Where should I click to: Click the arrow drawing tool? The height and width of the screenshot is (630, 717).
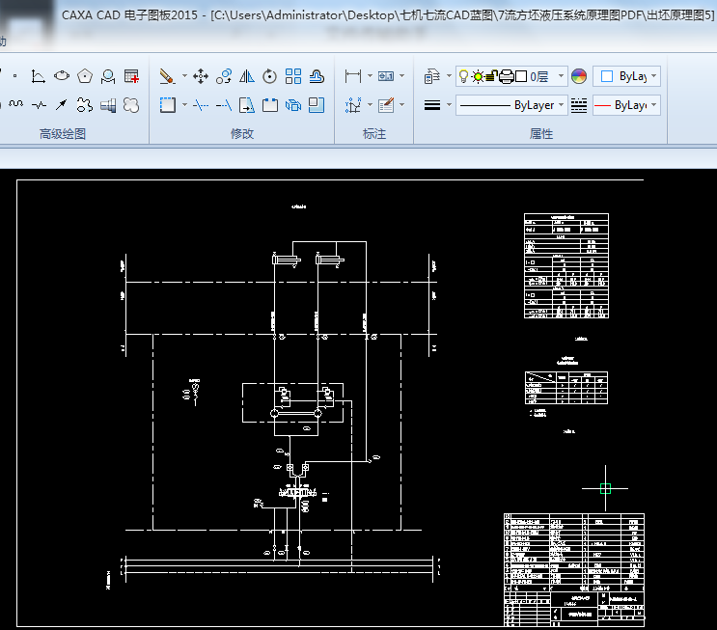pos(61,104)
